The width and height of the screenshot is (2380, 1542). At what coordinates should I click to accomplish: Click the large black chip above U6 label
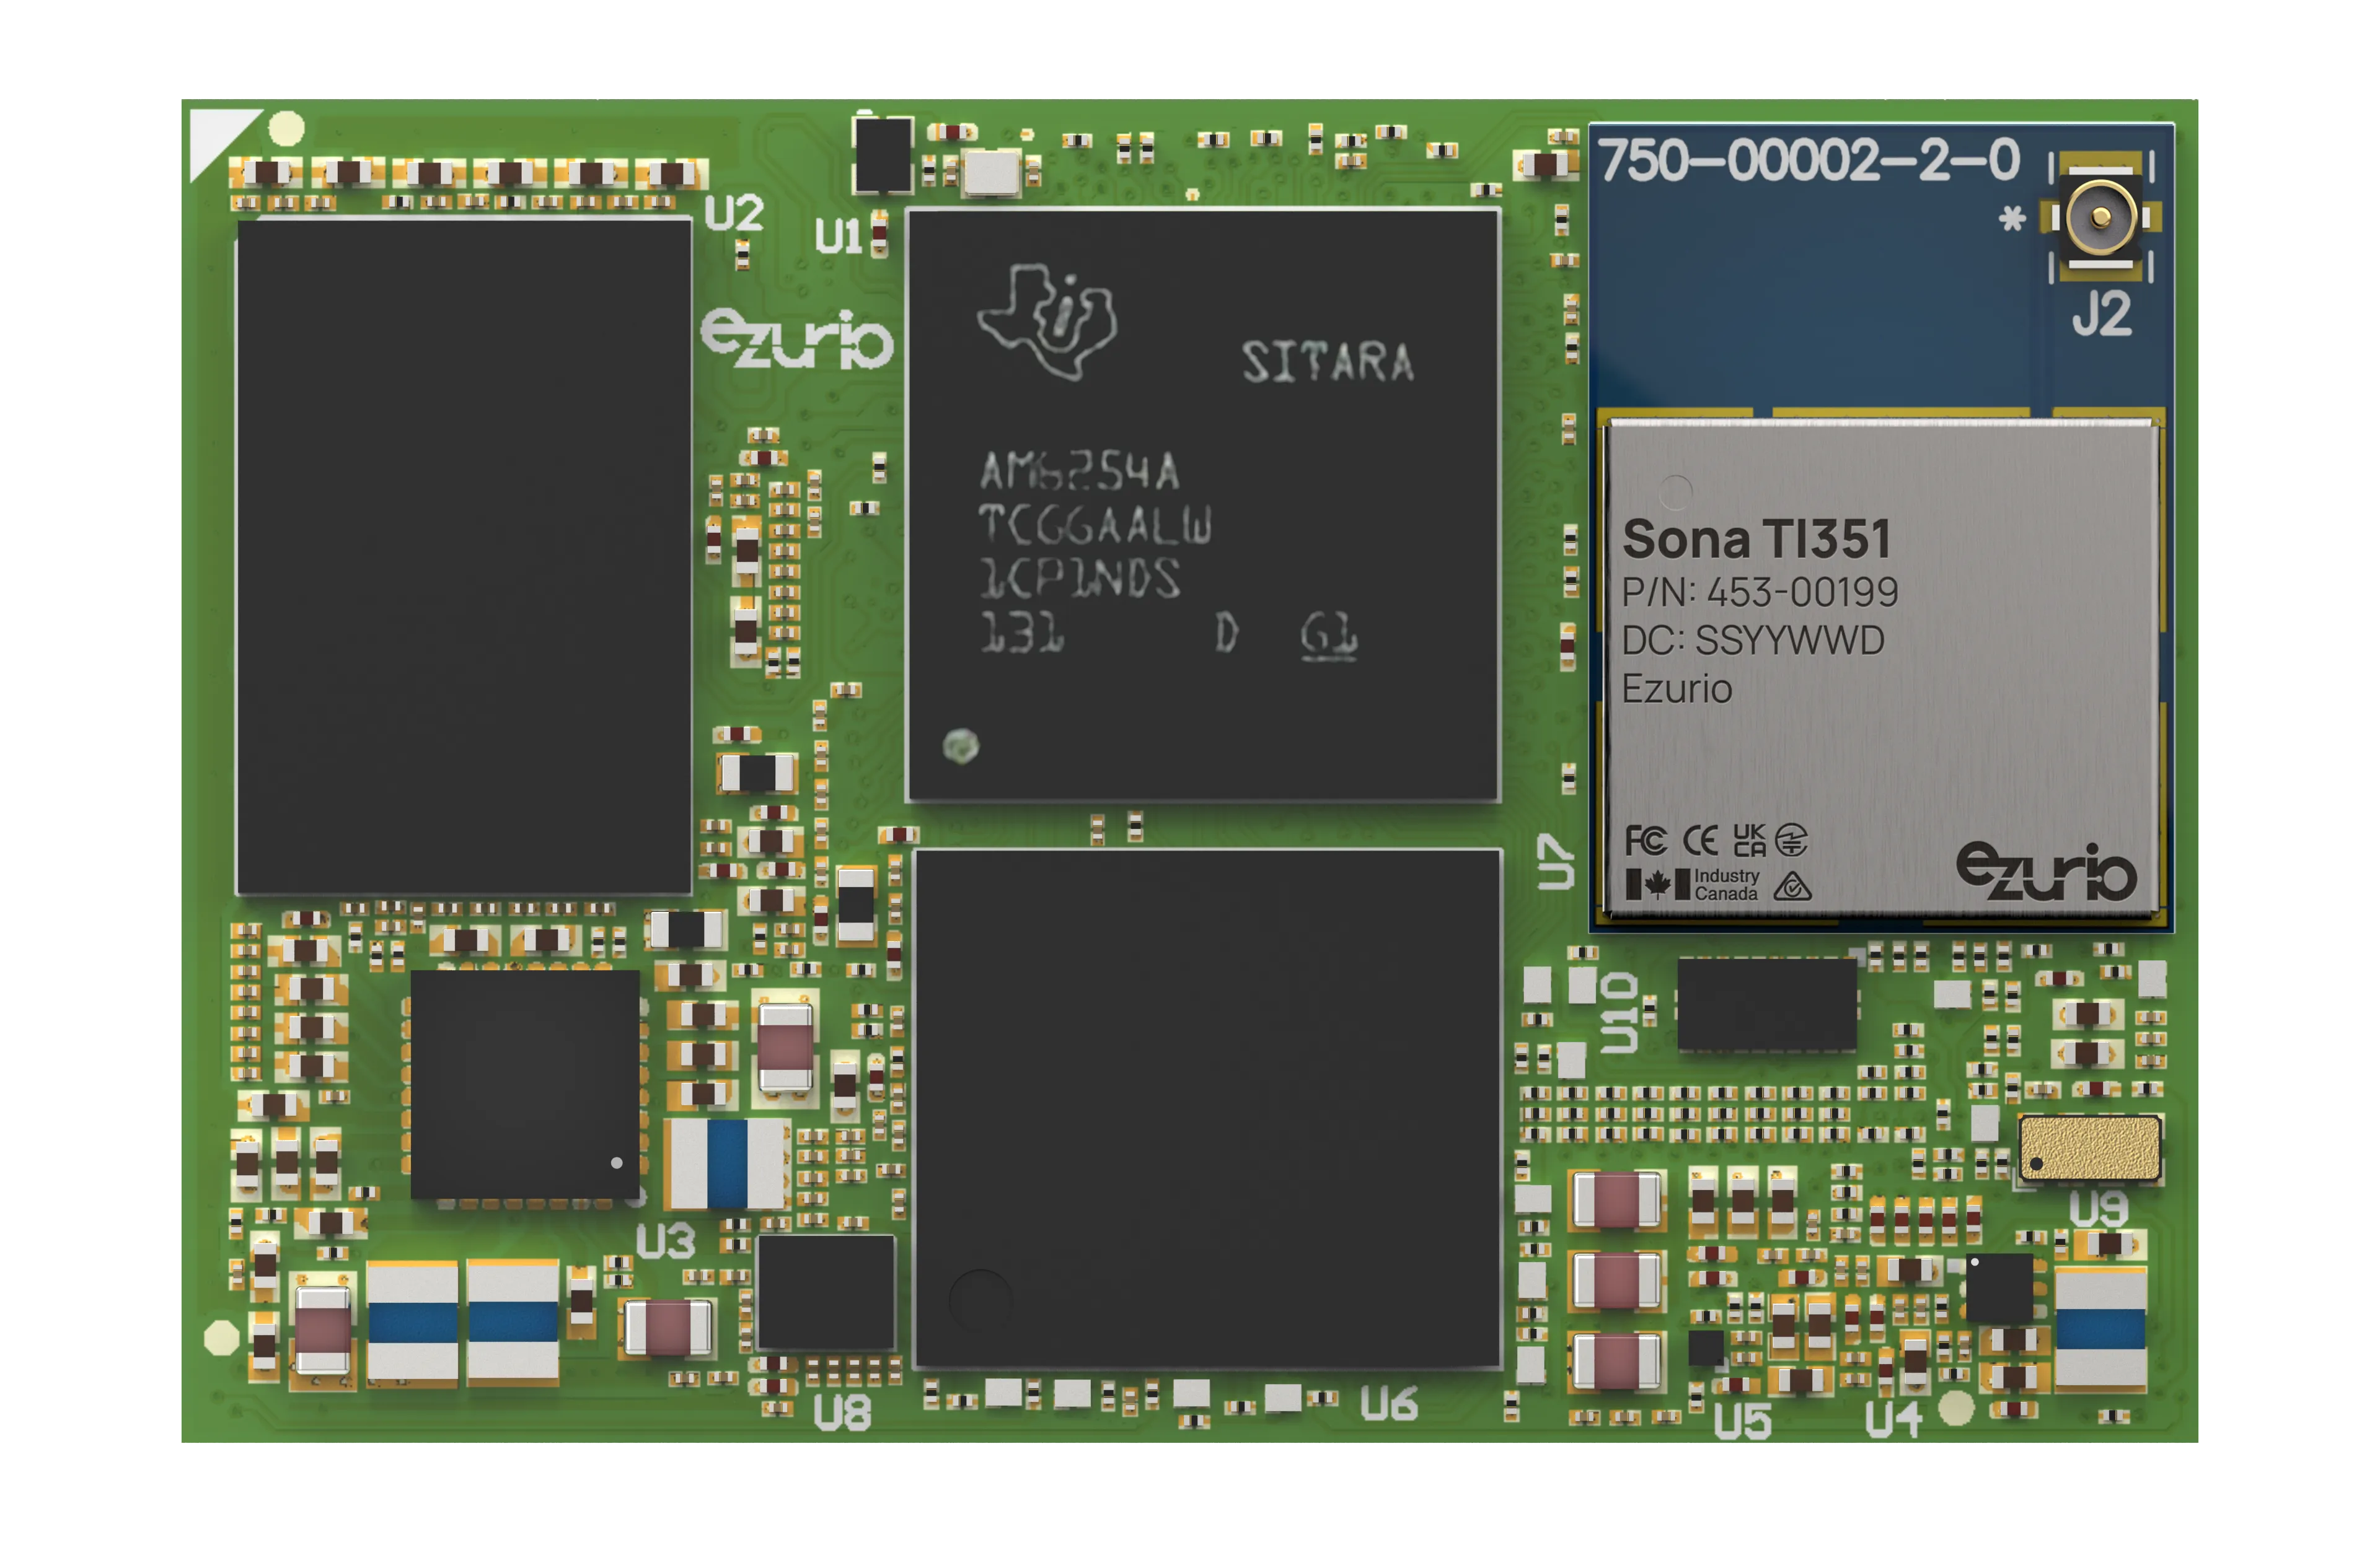[1207, 1110]
